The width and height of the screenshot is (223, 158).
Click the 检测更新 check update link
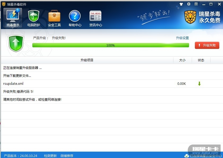(x=50, y=156)
